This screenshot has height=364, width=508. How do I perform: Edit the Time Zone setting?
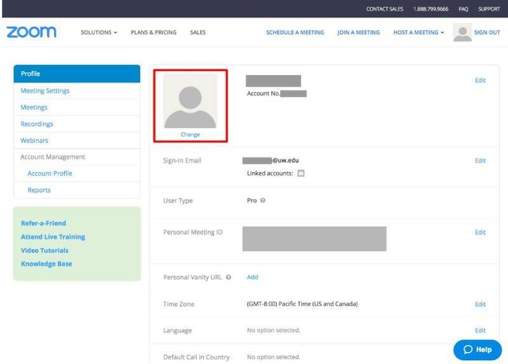(x=480, y=304)
